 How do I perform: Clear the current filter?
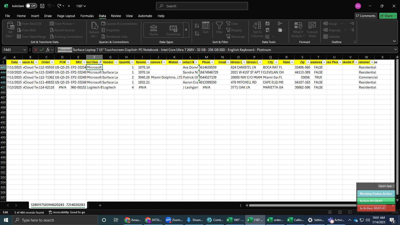(x=232, y=23)
